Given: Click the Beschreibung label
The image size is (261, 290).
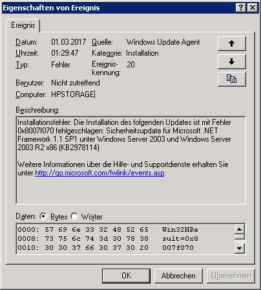Looking at the screenshot, I should pyautogui.click(x=37, y=110).
